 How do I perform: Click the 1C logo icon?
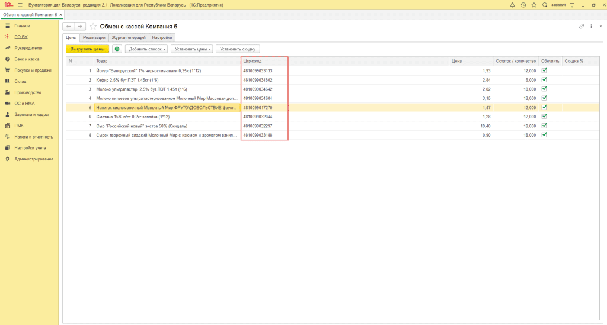click(x=8, y=5)
